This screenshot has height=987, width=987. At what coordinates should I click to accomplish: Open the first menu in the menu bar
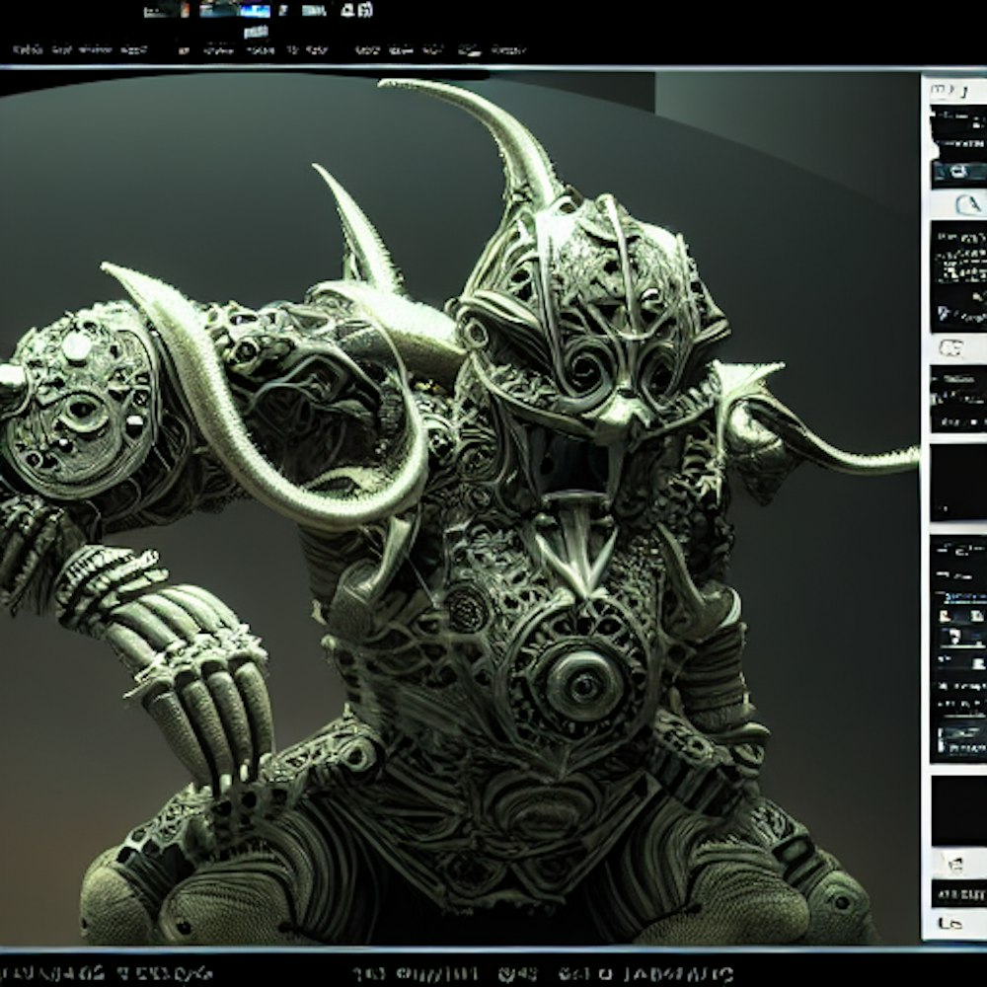tap(27, 48)
